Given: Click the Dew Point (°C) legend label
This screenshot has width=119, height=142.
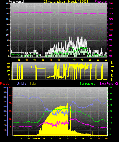Looking at the screenshot, I should pyautogui.click(x=109, y=84).
